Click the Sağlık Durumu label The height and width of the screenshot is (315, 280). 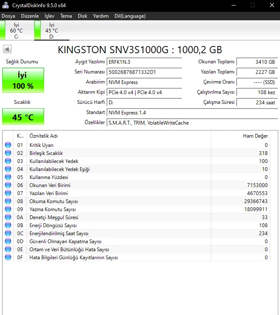point(22,62)
